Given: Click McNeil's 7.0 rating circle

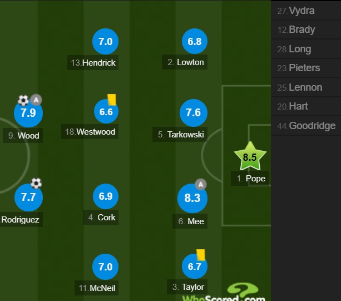Looking at the screenshot, I should point(106,267).
